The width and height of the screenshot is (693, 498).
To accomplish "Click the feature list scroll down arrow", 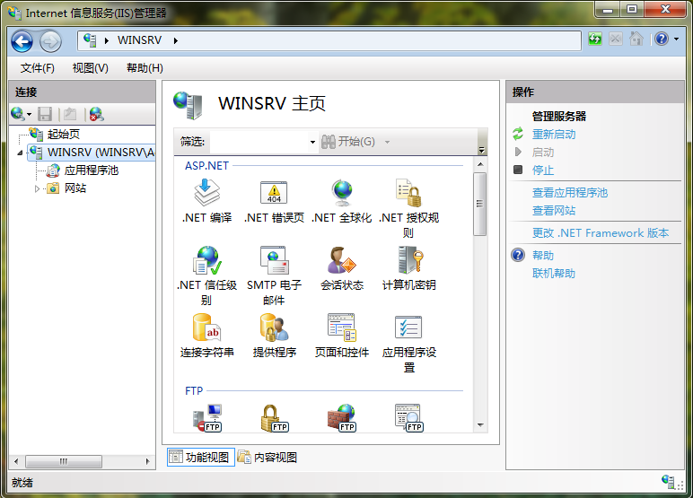I will coord(480,425).
